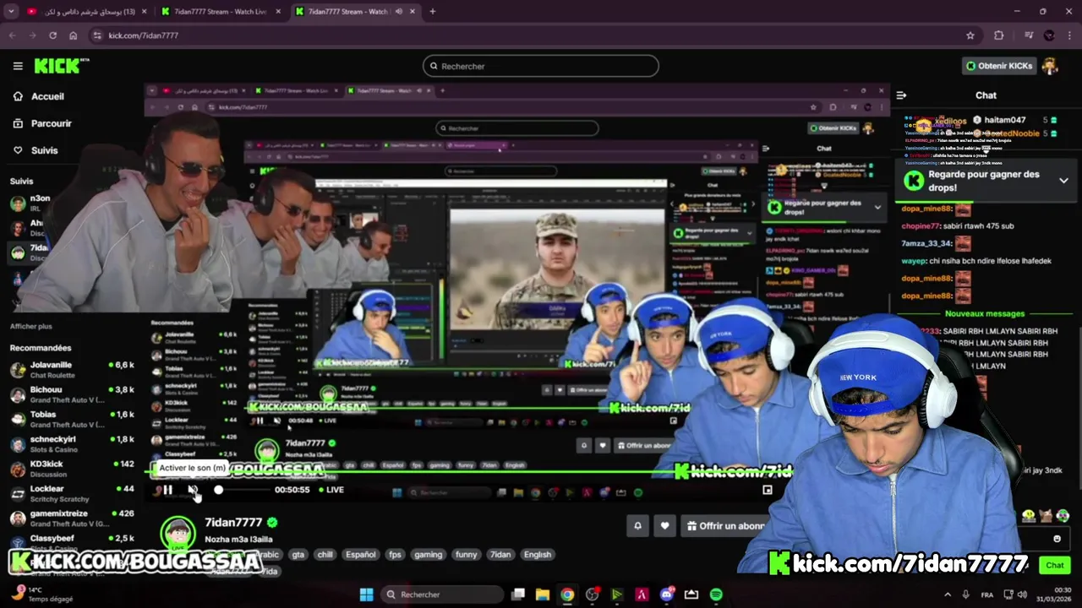1082x608 pixels.
Task: Open a new browser tab
Action: coord(433,12)
